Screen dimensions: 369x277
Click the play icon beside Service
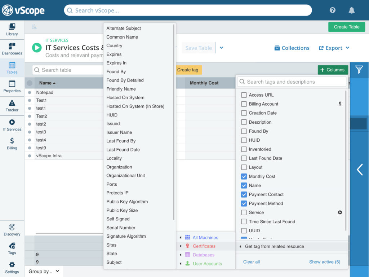click(x=340, y=212)
